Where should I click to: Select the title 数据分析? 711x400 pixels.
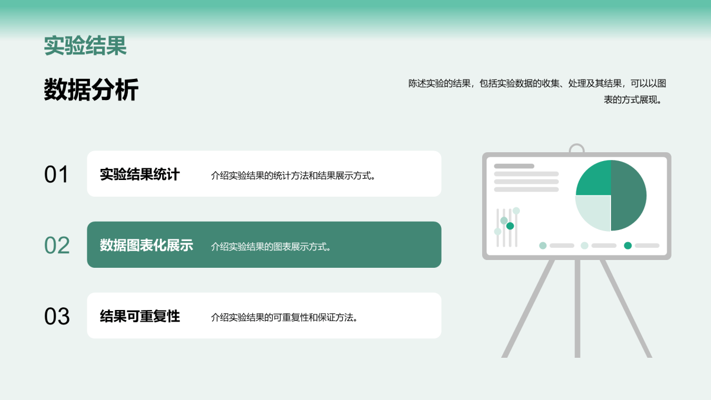(x=91, y=89)
